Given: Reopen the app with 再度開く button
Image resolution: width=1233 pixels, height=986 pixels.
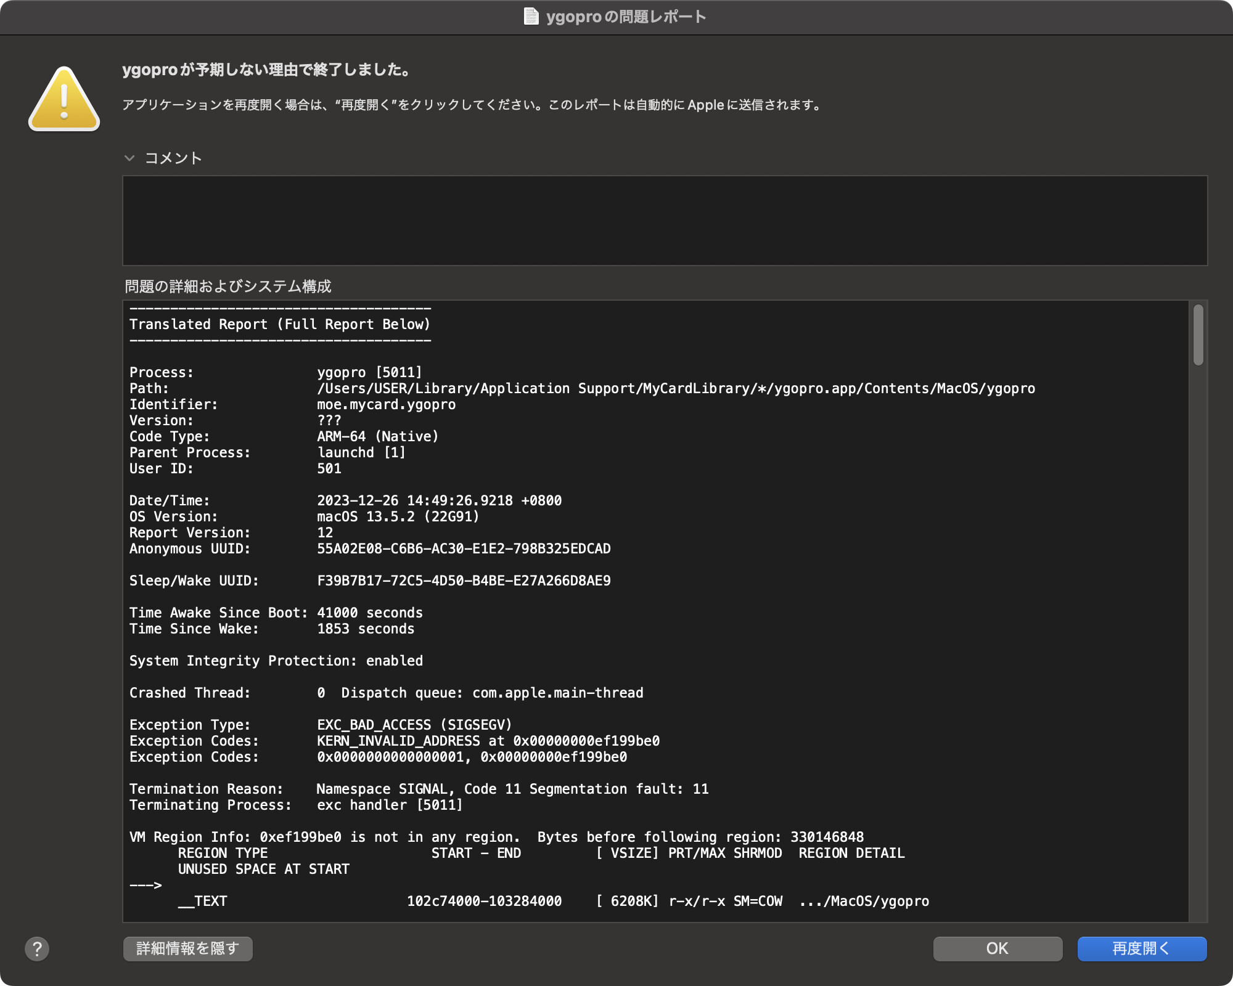Looking at the screenshot, I should 1142,948.
